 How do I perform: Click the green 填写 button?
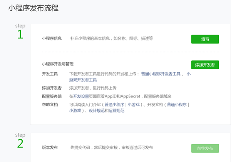tap(205, 39)
